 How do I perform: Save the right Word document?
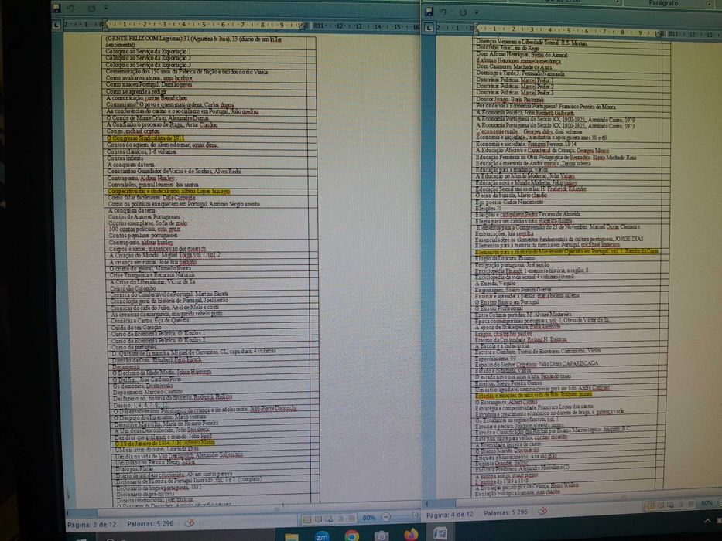coord(429,12)
